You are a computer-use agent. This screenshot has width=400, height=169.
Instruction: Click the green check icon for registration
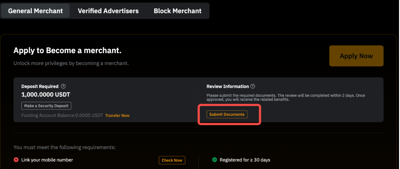(214, 160)
